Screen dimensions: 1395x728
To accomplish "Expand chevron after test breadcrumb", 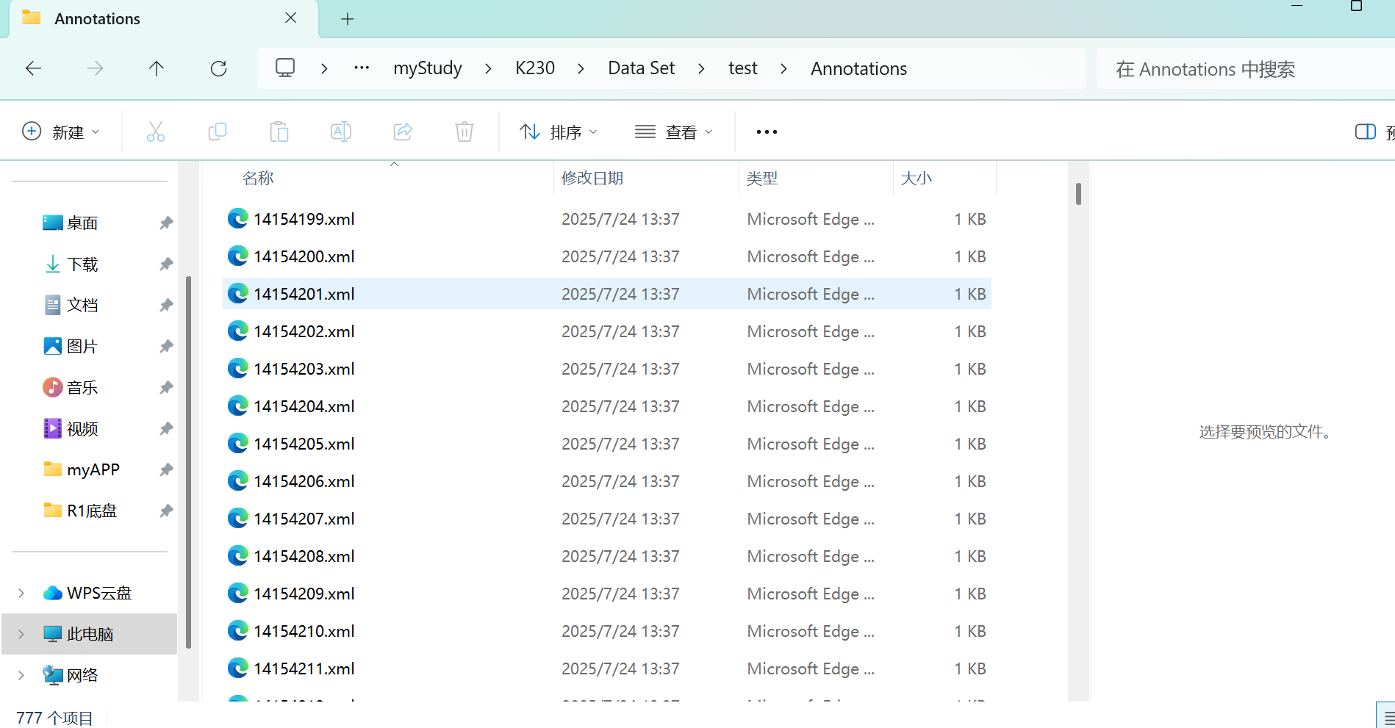I will 783,68.
